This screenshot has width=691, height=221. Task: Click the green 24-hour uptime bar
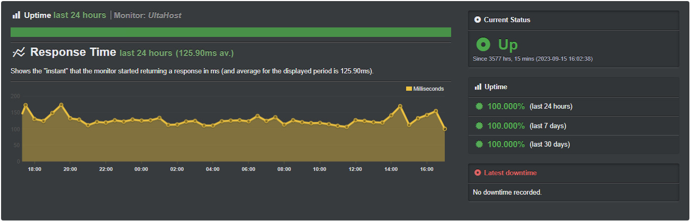[230, 32]
